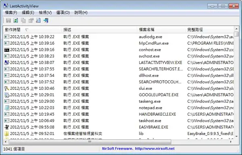This screenshot has height=155, width=242.
Task: Click the icon of the taskhost.exe row
Action: (6, 121)
